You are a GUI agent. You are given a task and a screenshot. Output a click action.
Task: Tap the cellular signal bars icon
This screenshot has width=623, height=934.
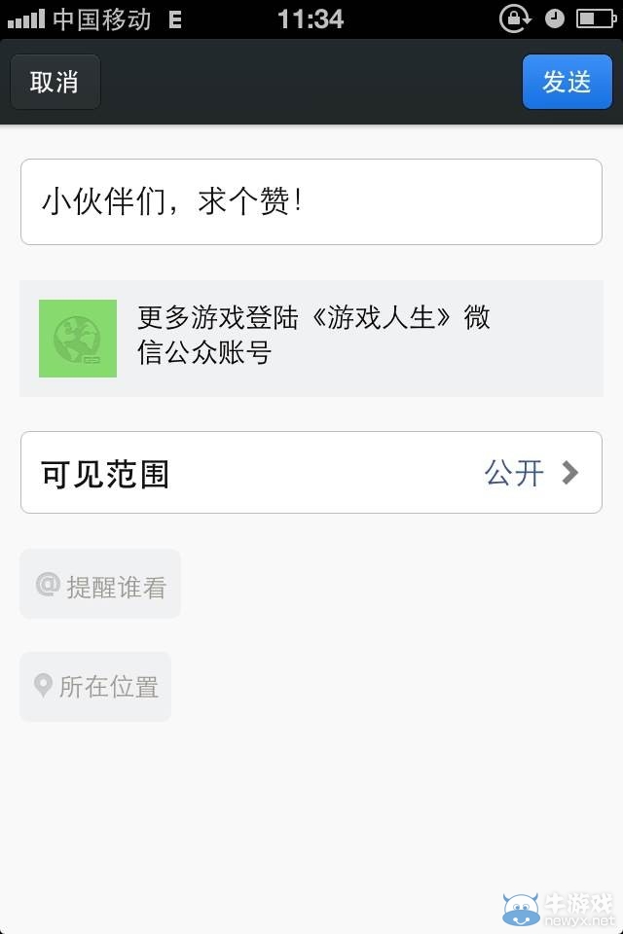click(25, 17)
